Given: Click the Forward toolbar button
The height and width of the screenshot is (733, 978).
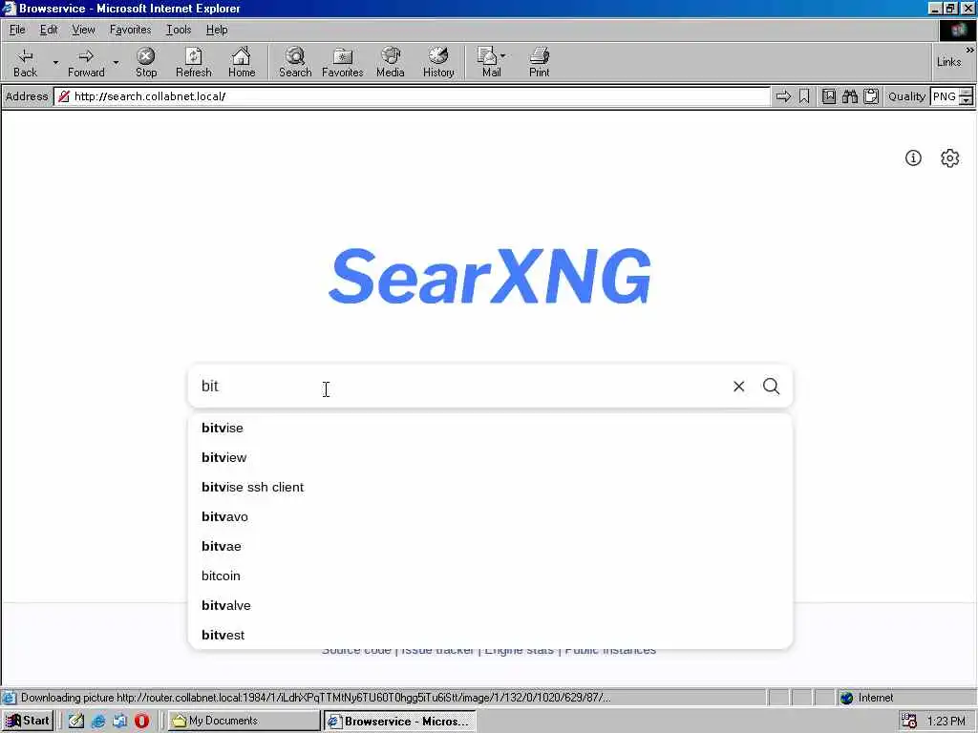Looking at the screenshot, I should click(x=86, y=62).
